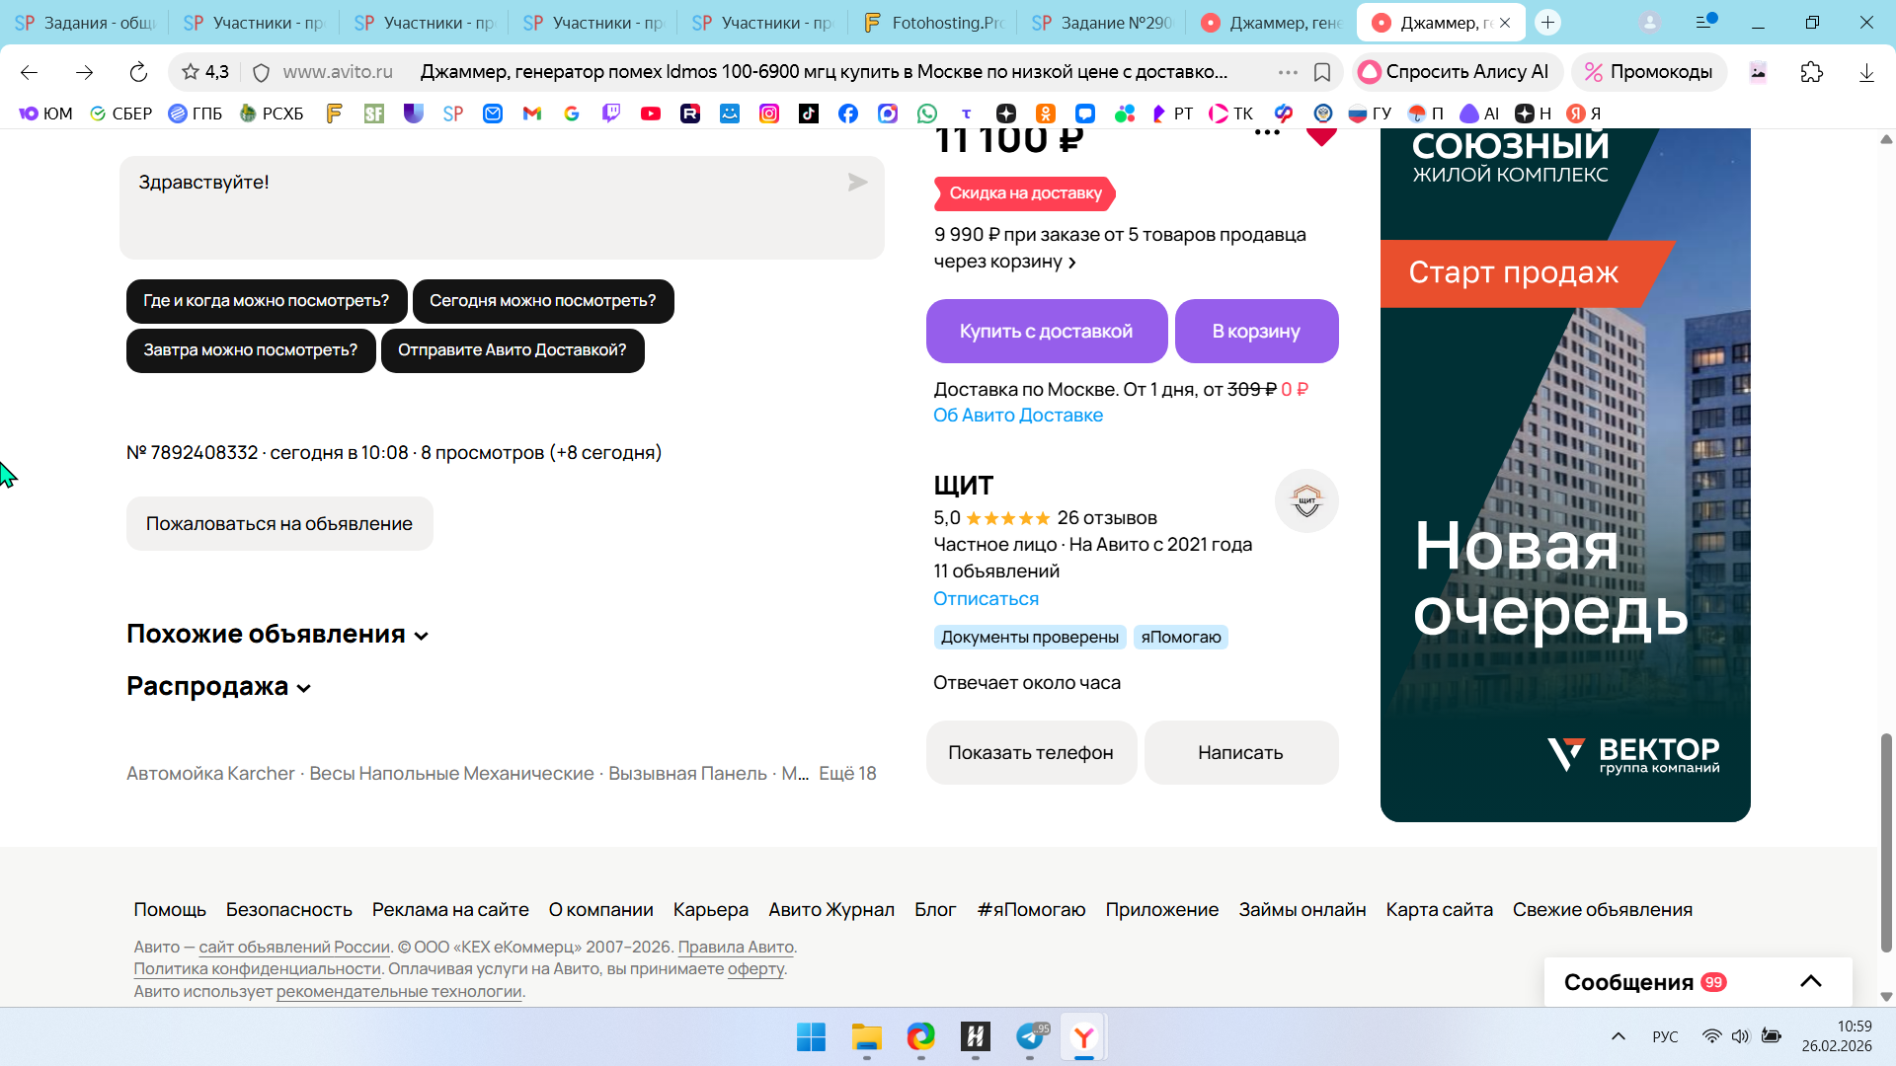
Task: Open the three-dots options near price
Action: click(x=1267, y=133)
